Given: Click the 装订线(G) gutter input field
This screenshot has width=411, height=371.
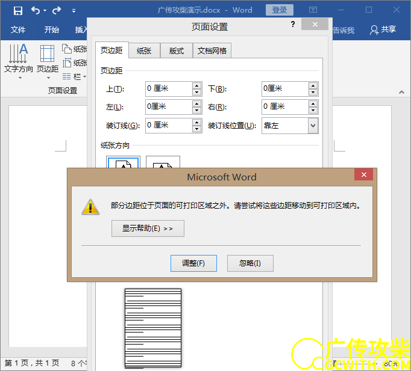Looking at the screenshot, I should tap(169, 126).
